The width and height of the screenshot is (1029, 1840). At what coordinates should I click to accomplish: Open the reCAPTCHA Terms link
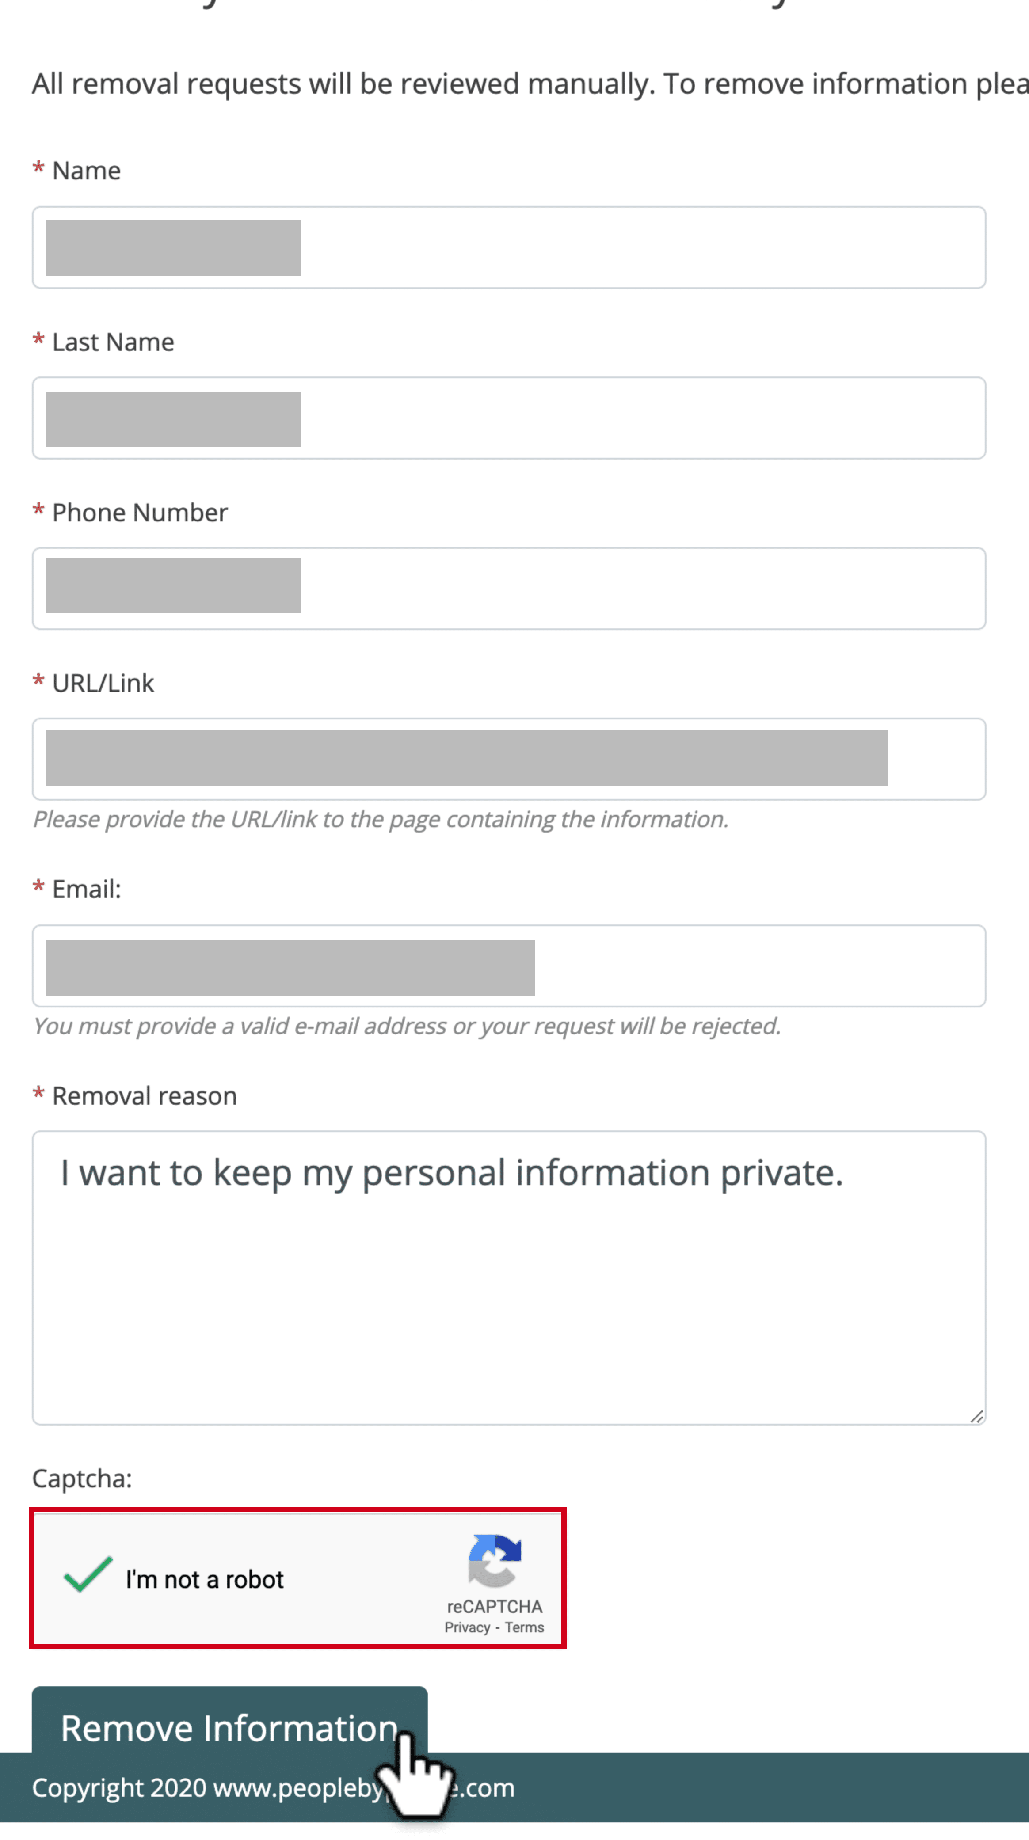(525, 1629)
